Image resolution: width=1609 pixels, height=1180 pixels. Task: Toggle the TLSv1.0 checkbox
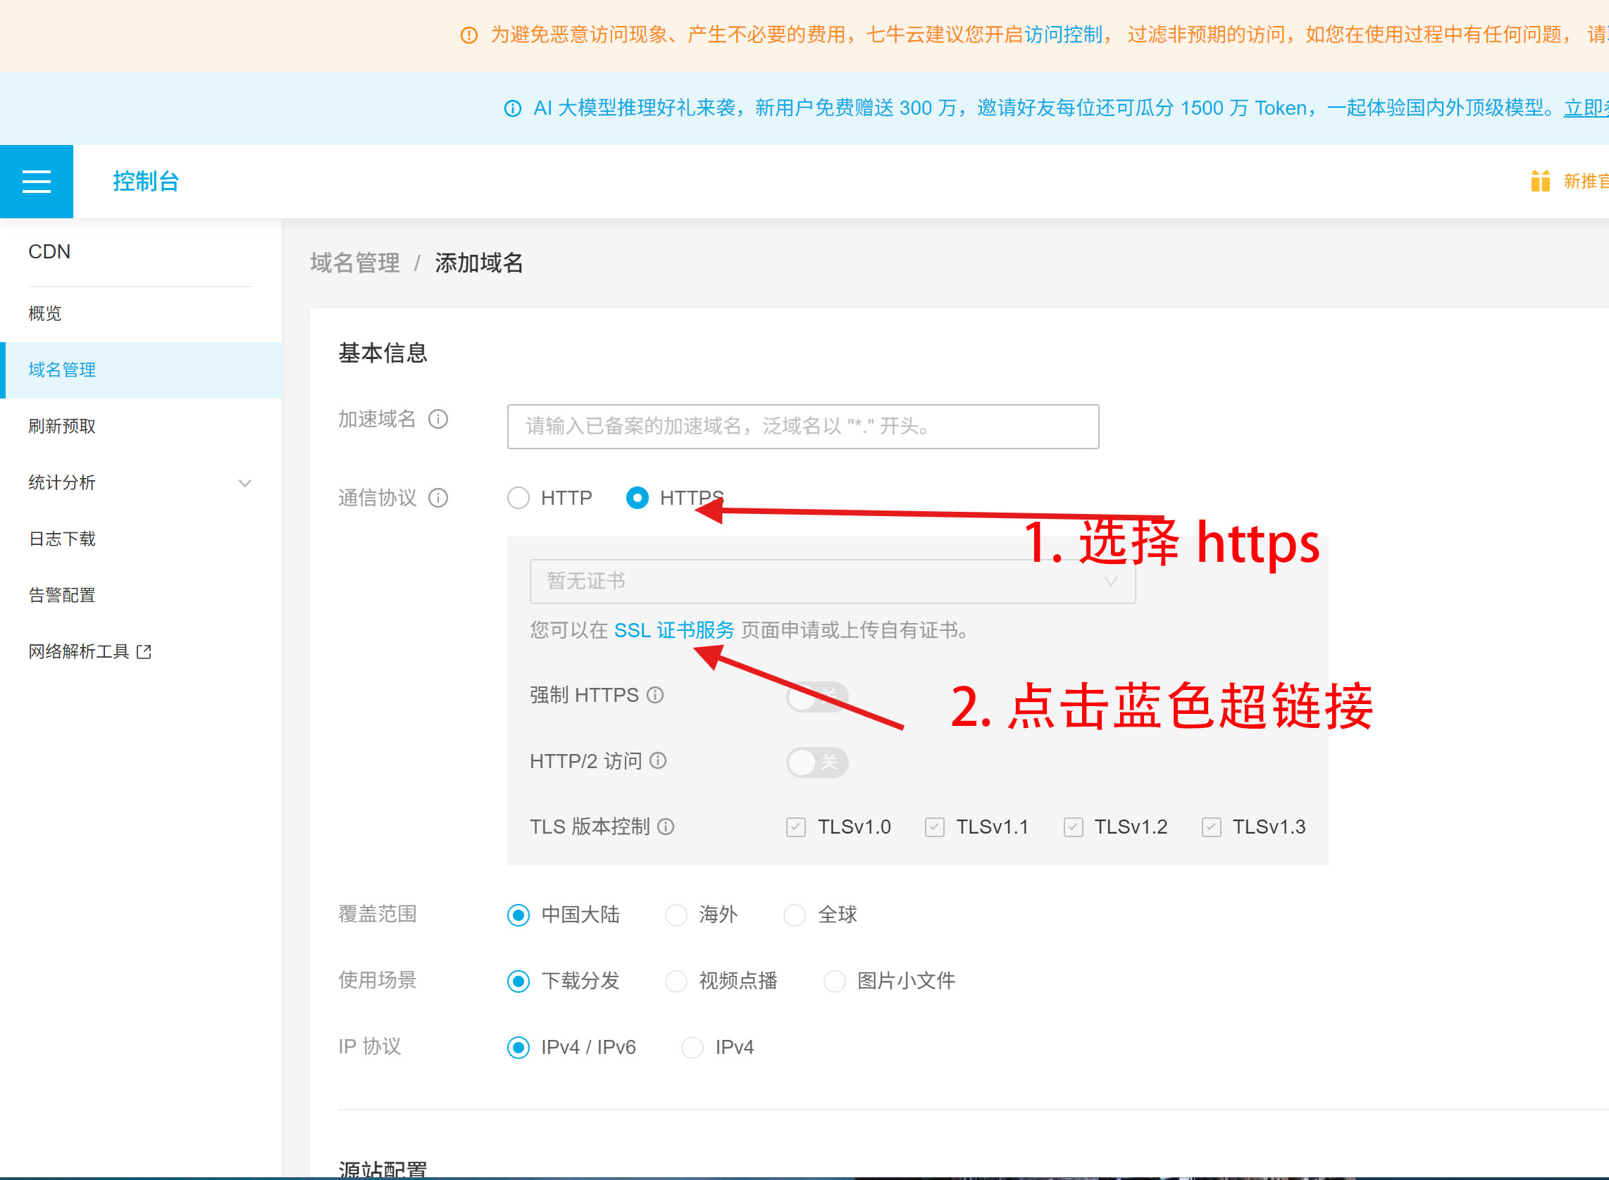point(795,827)
